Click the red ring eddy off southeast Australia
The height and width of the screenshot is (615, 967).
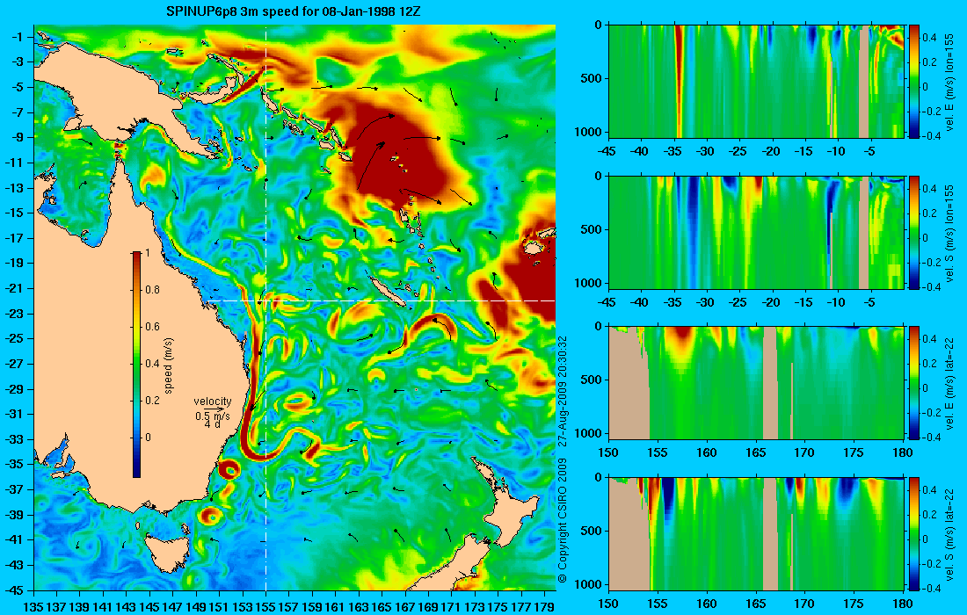(230, 470)
